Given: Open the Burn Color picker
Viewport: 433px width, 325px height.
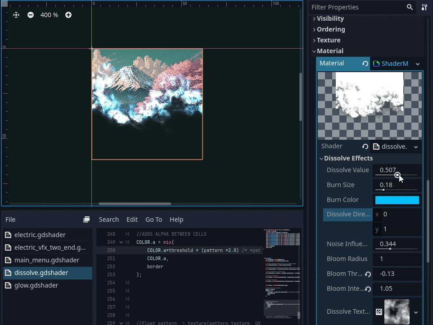Looking at the screenshot, I should coord(397,200).
